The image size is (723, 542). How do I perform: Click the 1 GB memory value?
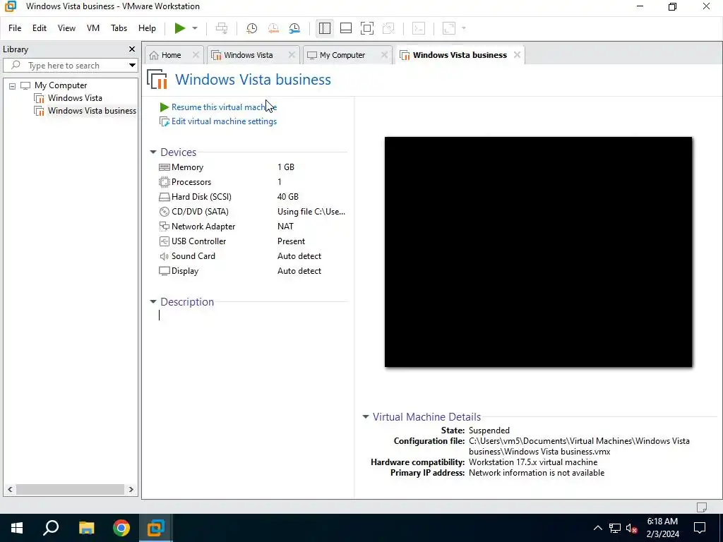click(286, 167)
